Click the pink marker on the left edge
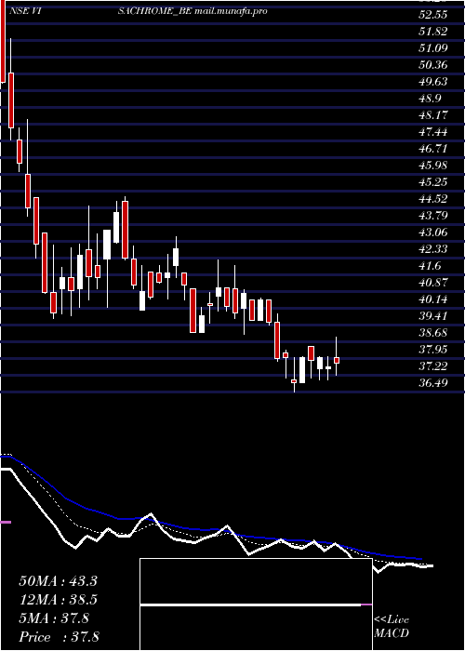465x651 pixels. tap(6, 522)
